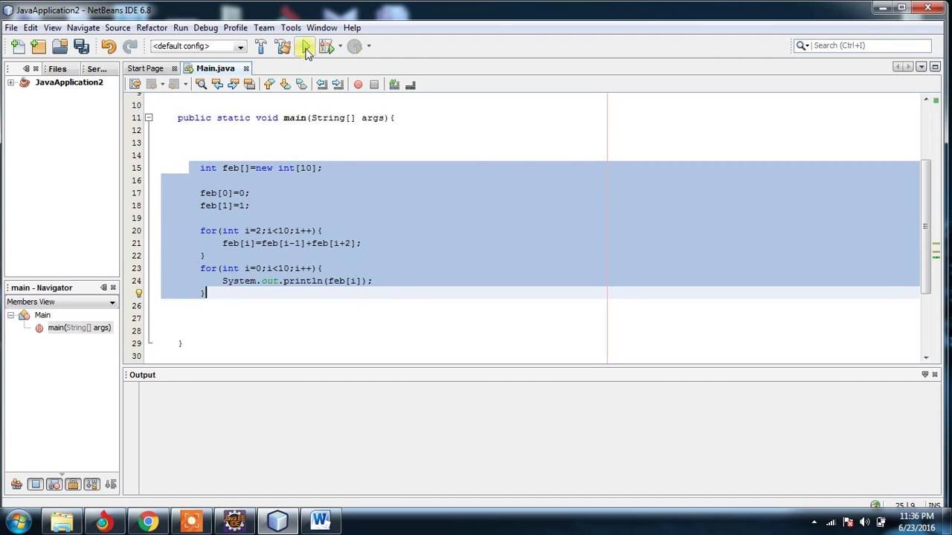Image resolution: width=952 pixels, height=535 pixels.
Task: Find previous occurrence icon in editor toolbar
Action: tap(217, 85)
